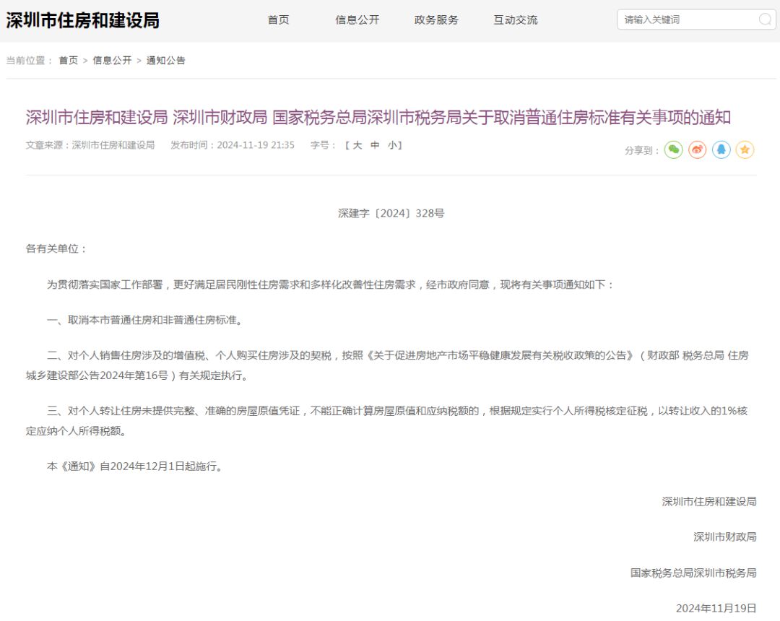Set font size to 中
The image size is (780, 621).
(x=375, y=145)
